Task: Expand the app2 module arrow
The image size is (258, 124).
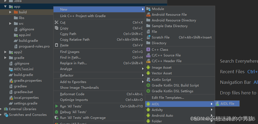Action: click(x=5, y=52)
